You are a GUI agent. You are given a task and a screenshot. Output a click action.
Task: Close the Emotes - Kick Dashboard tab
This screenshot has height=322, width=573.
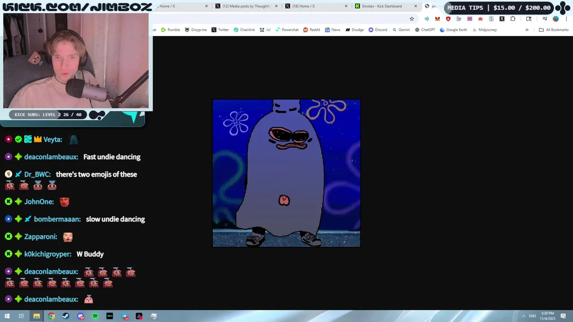pos(416,6)
